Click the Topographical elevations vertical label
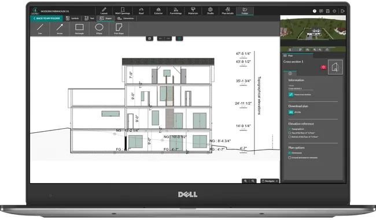This screenshot has height=220, width=376. (x=259, y=95)
